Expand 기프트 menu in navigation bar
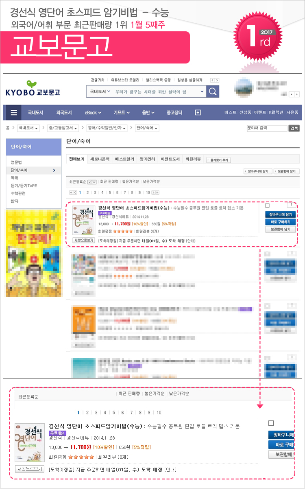 pyautogui.click(x=122, y=113)
